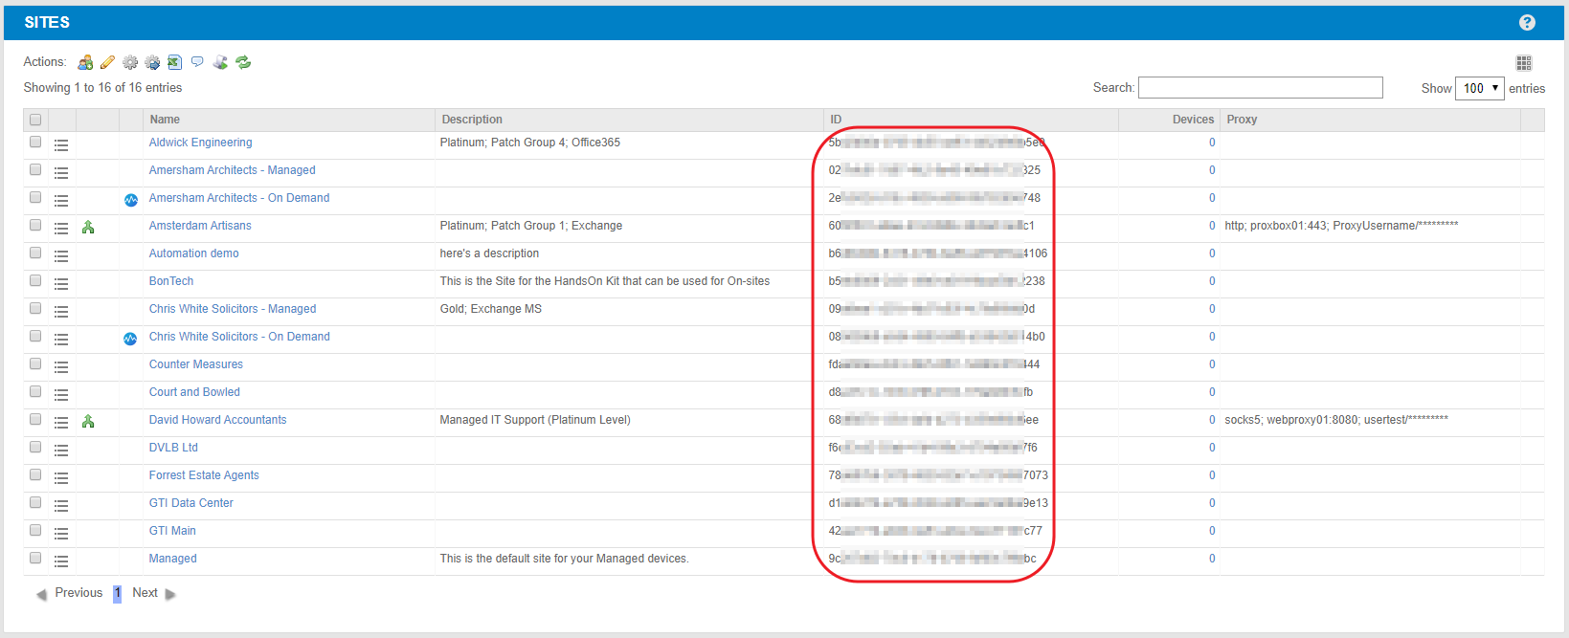Expand the row menu for Amsterdam Artisans
Image resolution: width=1569 pixels, height=638 pixels.
[61, 229]
